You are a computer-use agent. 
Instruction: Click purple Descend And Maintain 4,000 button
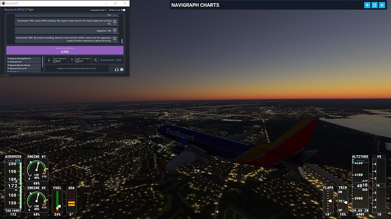click(x=65, y=50)
